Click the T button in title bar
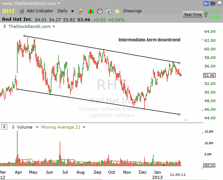 [213, 3]
